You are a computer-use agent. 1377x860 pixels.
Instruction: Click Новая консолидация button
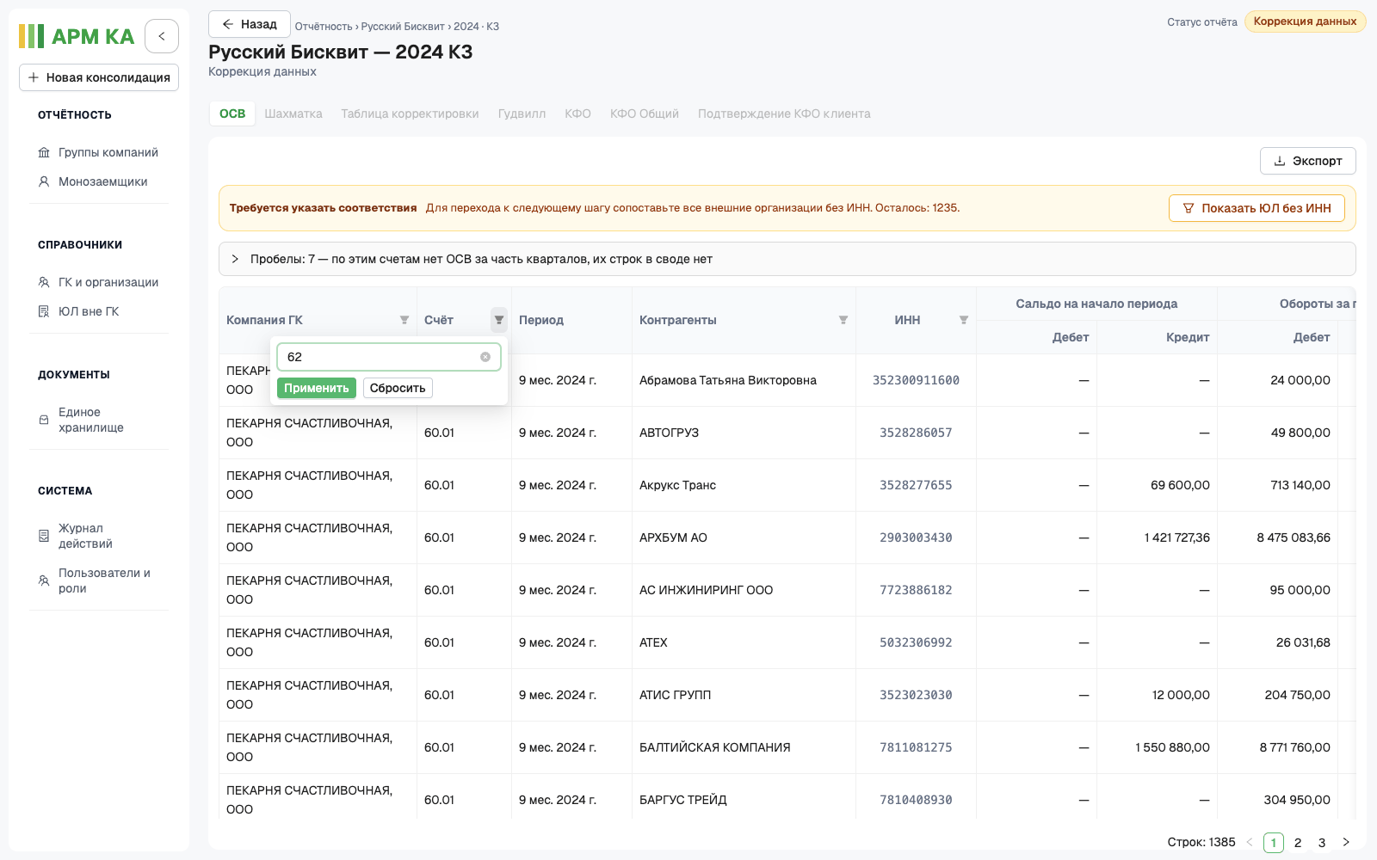pyautogui.click(x=99, y=77)
